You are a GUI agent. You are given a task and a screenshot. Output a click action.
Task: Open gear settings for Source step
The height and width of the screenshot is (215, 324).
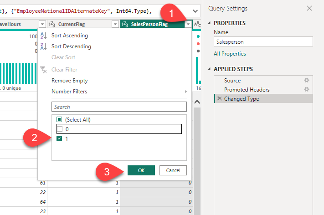point(307,80)
